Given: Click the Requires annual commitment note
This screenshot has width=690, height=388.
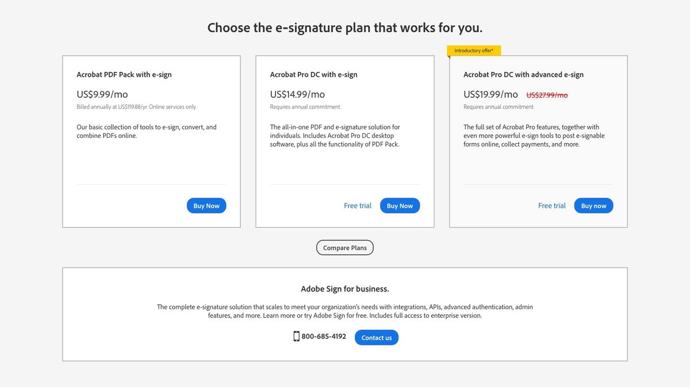Looking at the screenshot, I should 305,106.
